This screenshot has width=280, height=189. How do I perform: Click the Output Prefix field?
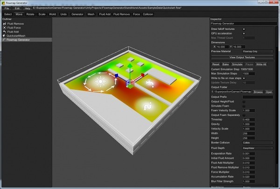258,97
